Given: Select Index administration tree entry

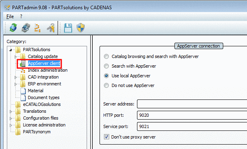Looking at the screenshot, I should [x=48, y=70].
